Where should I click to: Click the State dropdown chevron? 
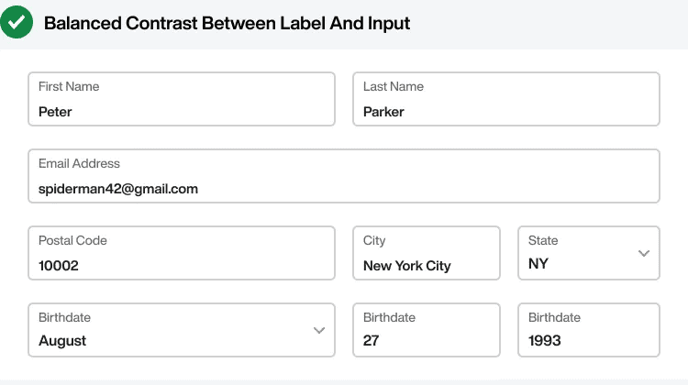click(x=644, y=253)
